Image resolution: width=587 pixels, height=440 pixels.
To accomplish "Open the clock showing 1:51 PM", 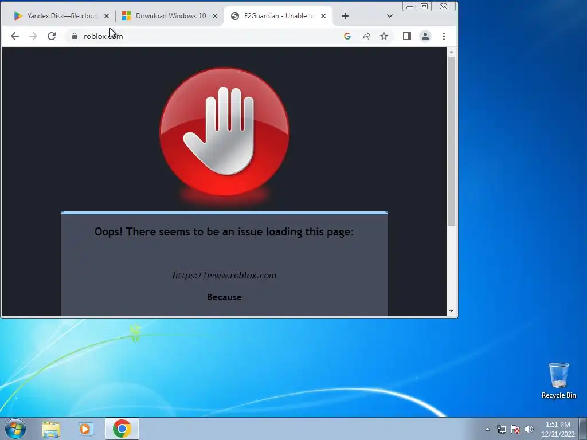I will 558,429.
